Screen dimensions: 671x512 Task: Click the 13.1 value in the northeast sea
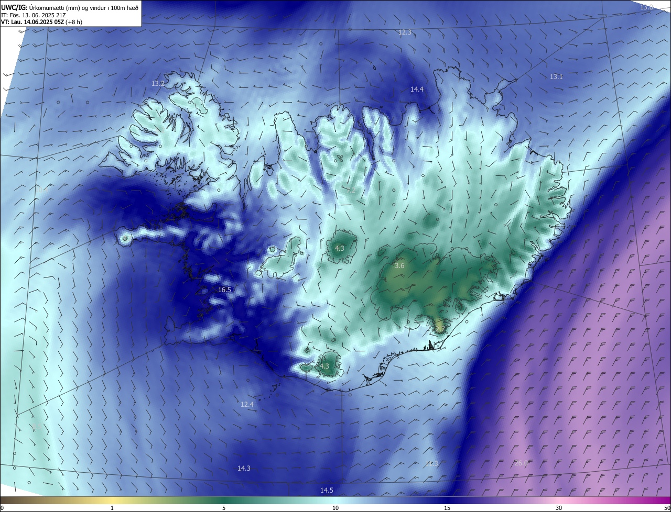556,77
